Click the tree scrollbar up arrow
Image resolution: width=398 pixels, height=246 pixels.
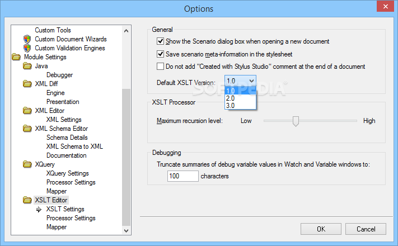(x=126, y=31)
